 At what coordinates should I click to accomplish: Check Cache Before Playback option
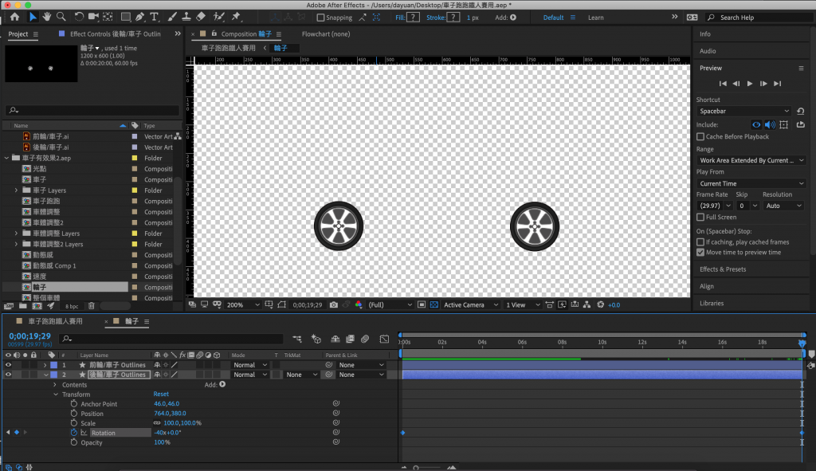(x=700, y=137)
